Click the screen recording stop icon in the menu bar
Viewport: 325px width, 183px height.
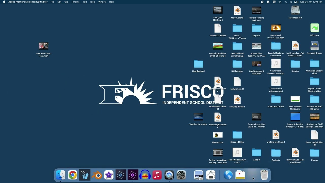pos(262,2)
